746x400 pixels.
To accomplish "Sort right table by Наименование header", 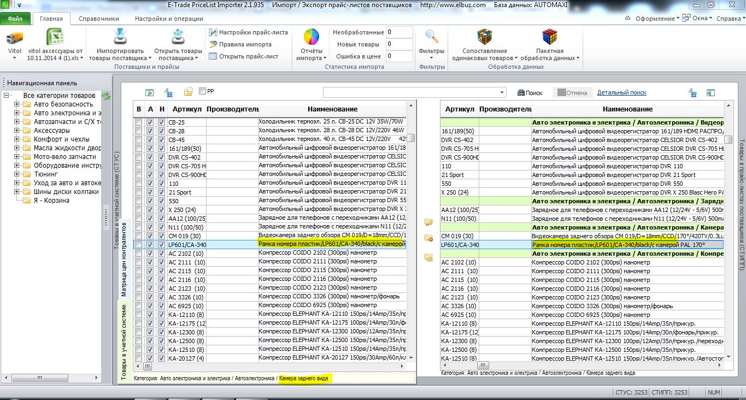I will click(x=627, y=109).
